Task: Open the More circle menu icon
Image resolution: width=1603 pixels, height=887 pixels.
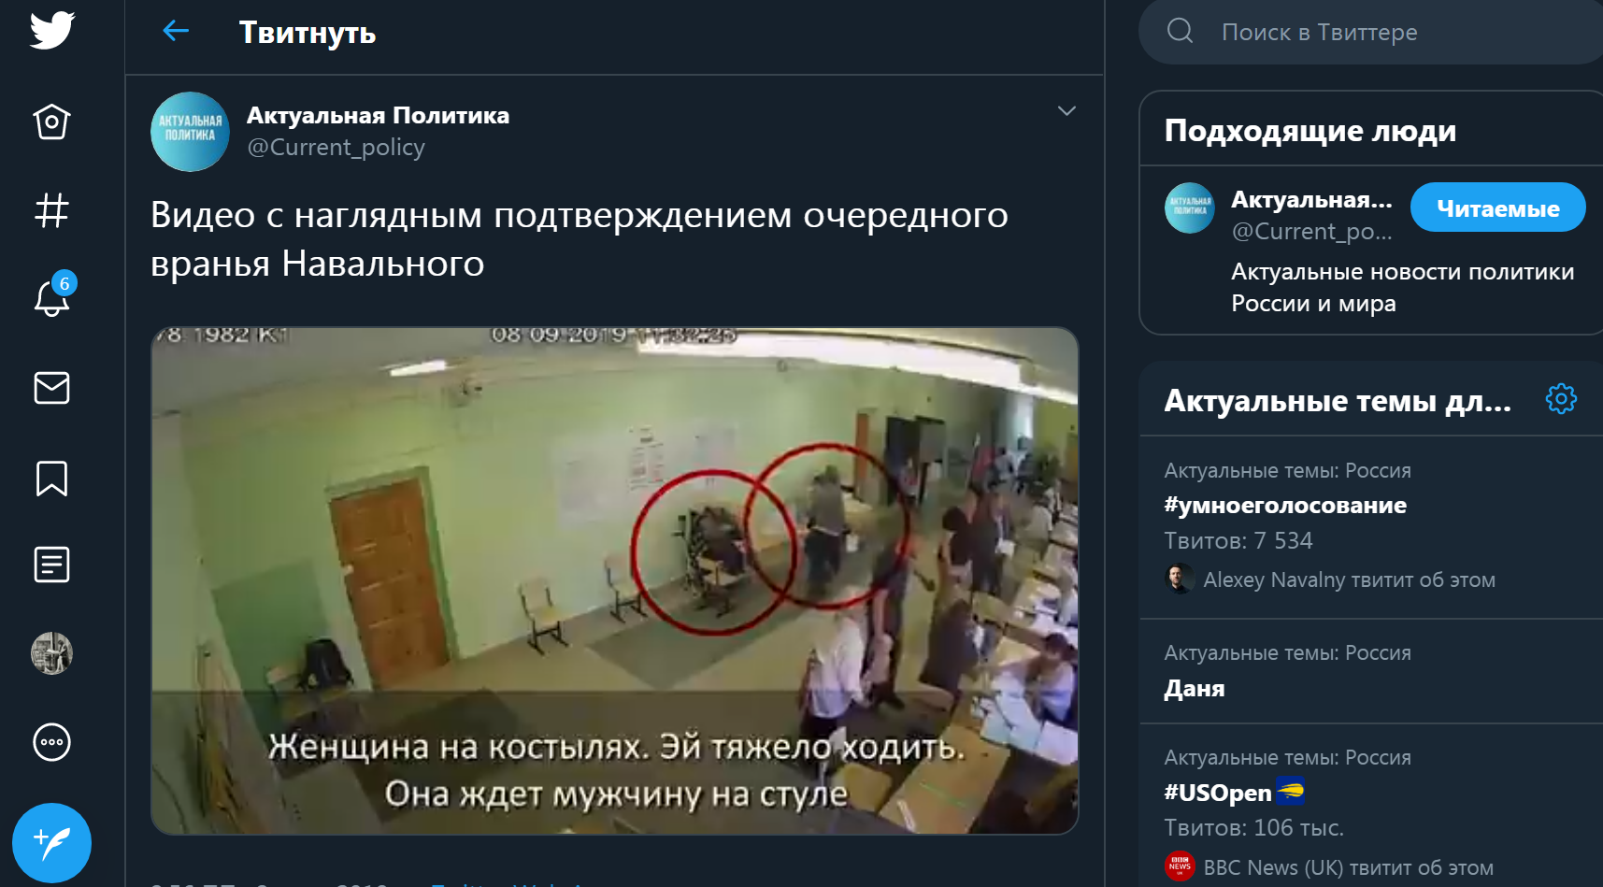Action: 51,743
